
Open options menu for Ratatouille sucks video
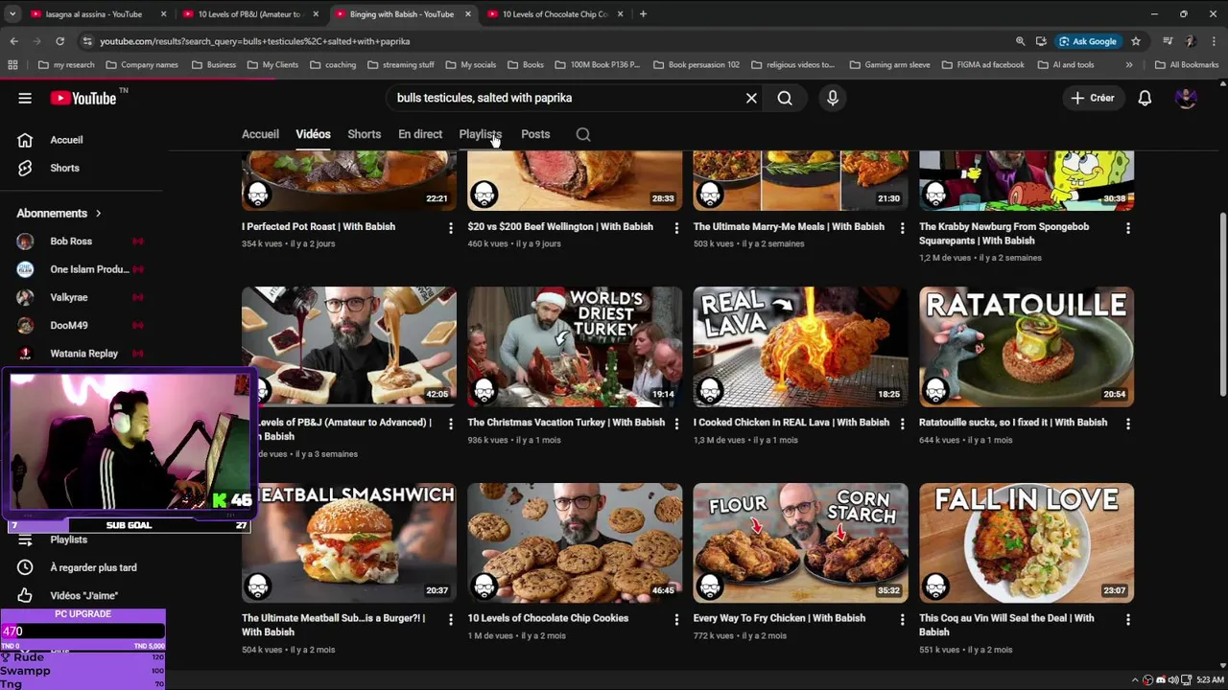click(1128, 424)
